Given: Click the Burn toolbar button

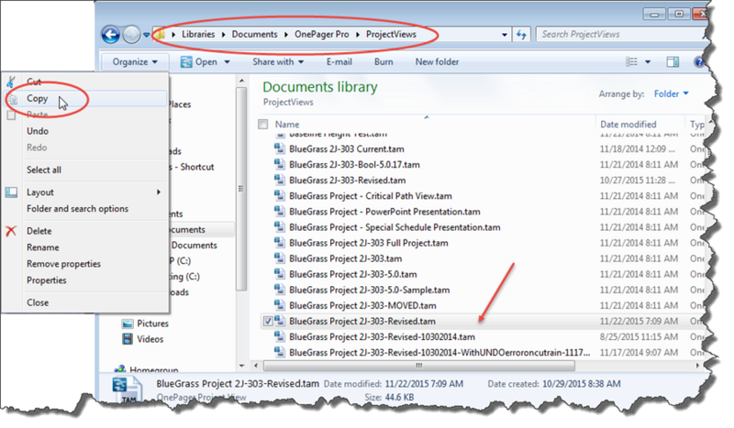Looking at the screenshot, I should pos(384,61).
